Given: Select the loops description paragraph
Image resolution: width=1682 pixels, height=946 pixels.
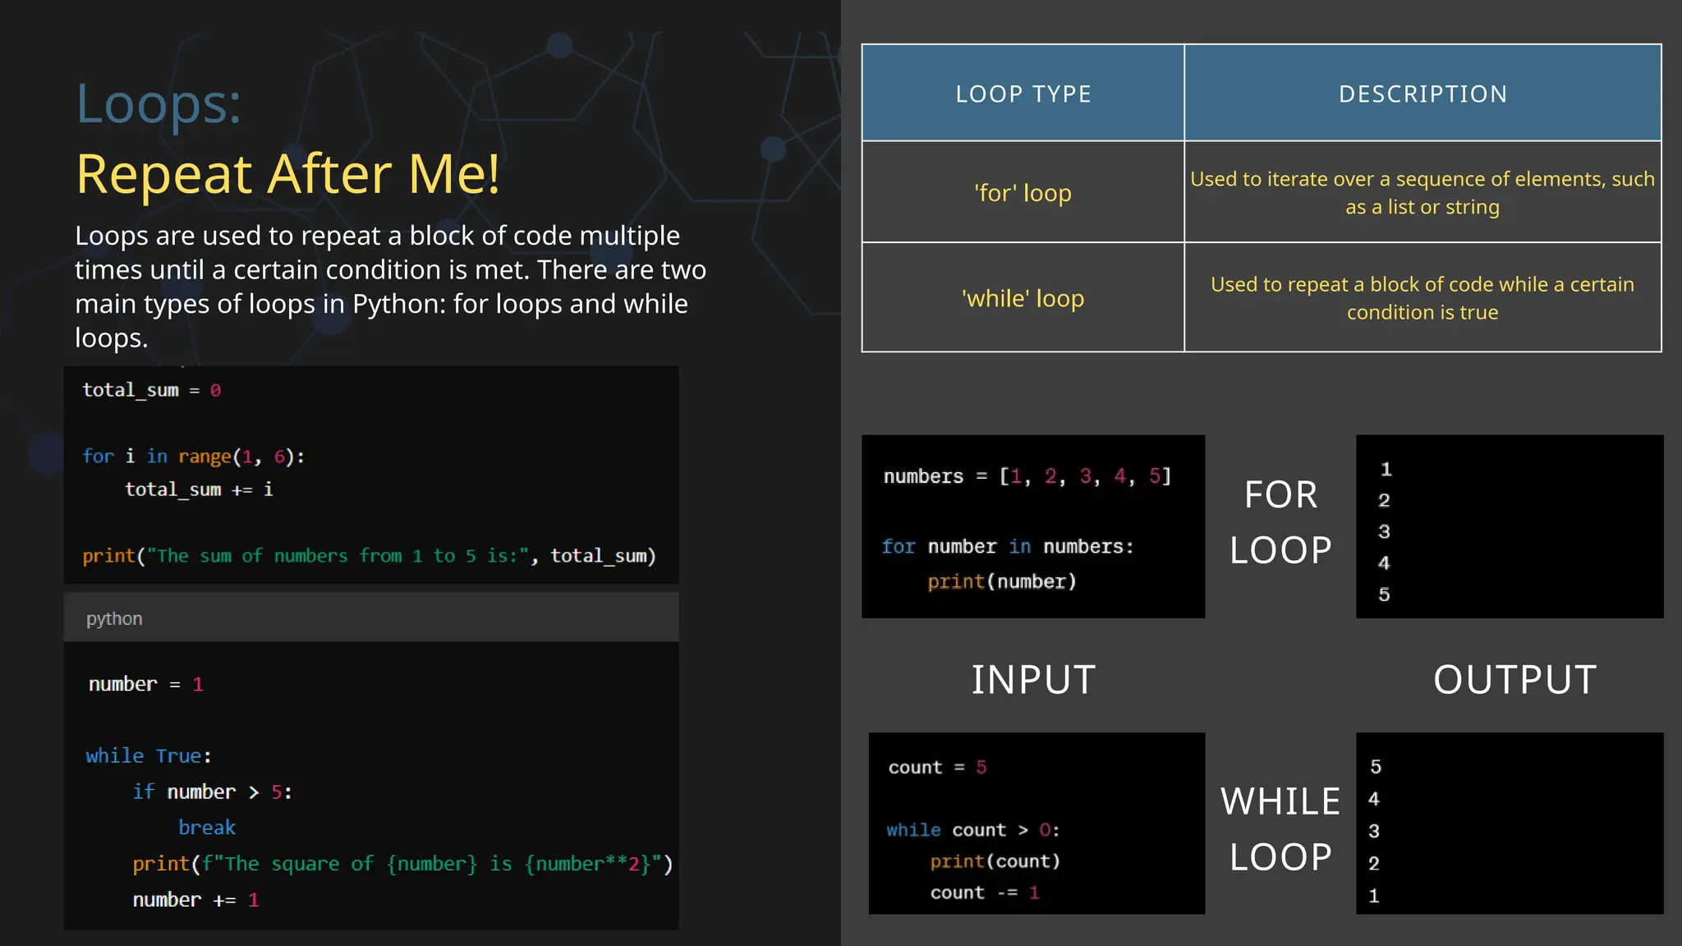Looking at the screenshot, I should pyautogui.click(x=390, y=287).
